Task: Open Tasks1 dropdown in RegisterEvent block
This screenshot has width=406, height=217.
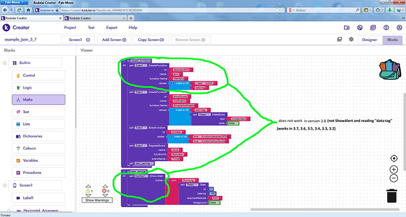Action: 141,145
